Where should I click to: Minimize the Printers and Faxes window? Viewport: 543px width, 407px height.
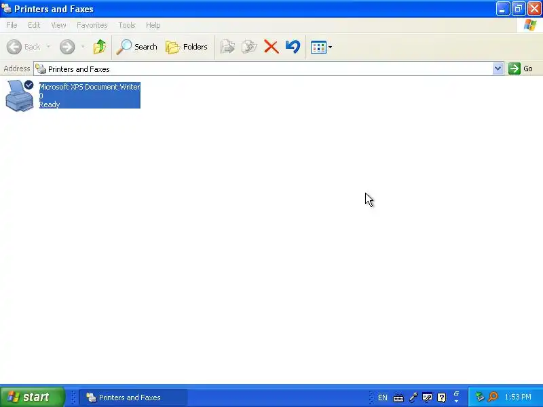pos(502,9)
